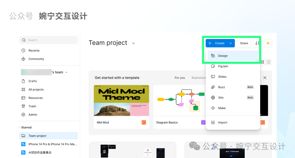Viewport: 295px width, 158px height.
Task: Click the Trash bin icon
Action: pyautogui.click(x=23, y=106)
